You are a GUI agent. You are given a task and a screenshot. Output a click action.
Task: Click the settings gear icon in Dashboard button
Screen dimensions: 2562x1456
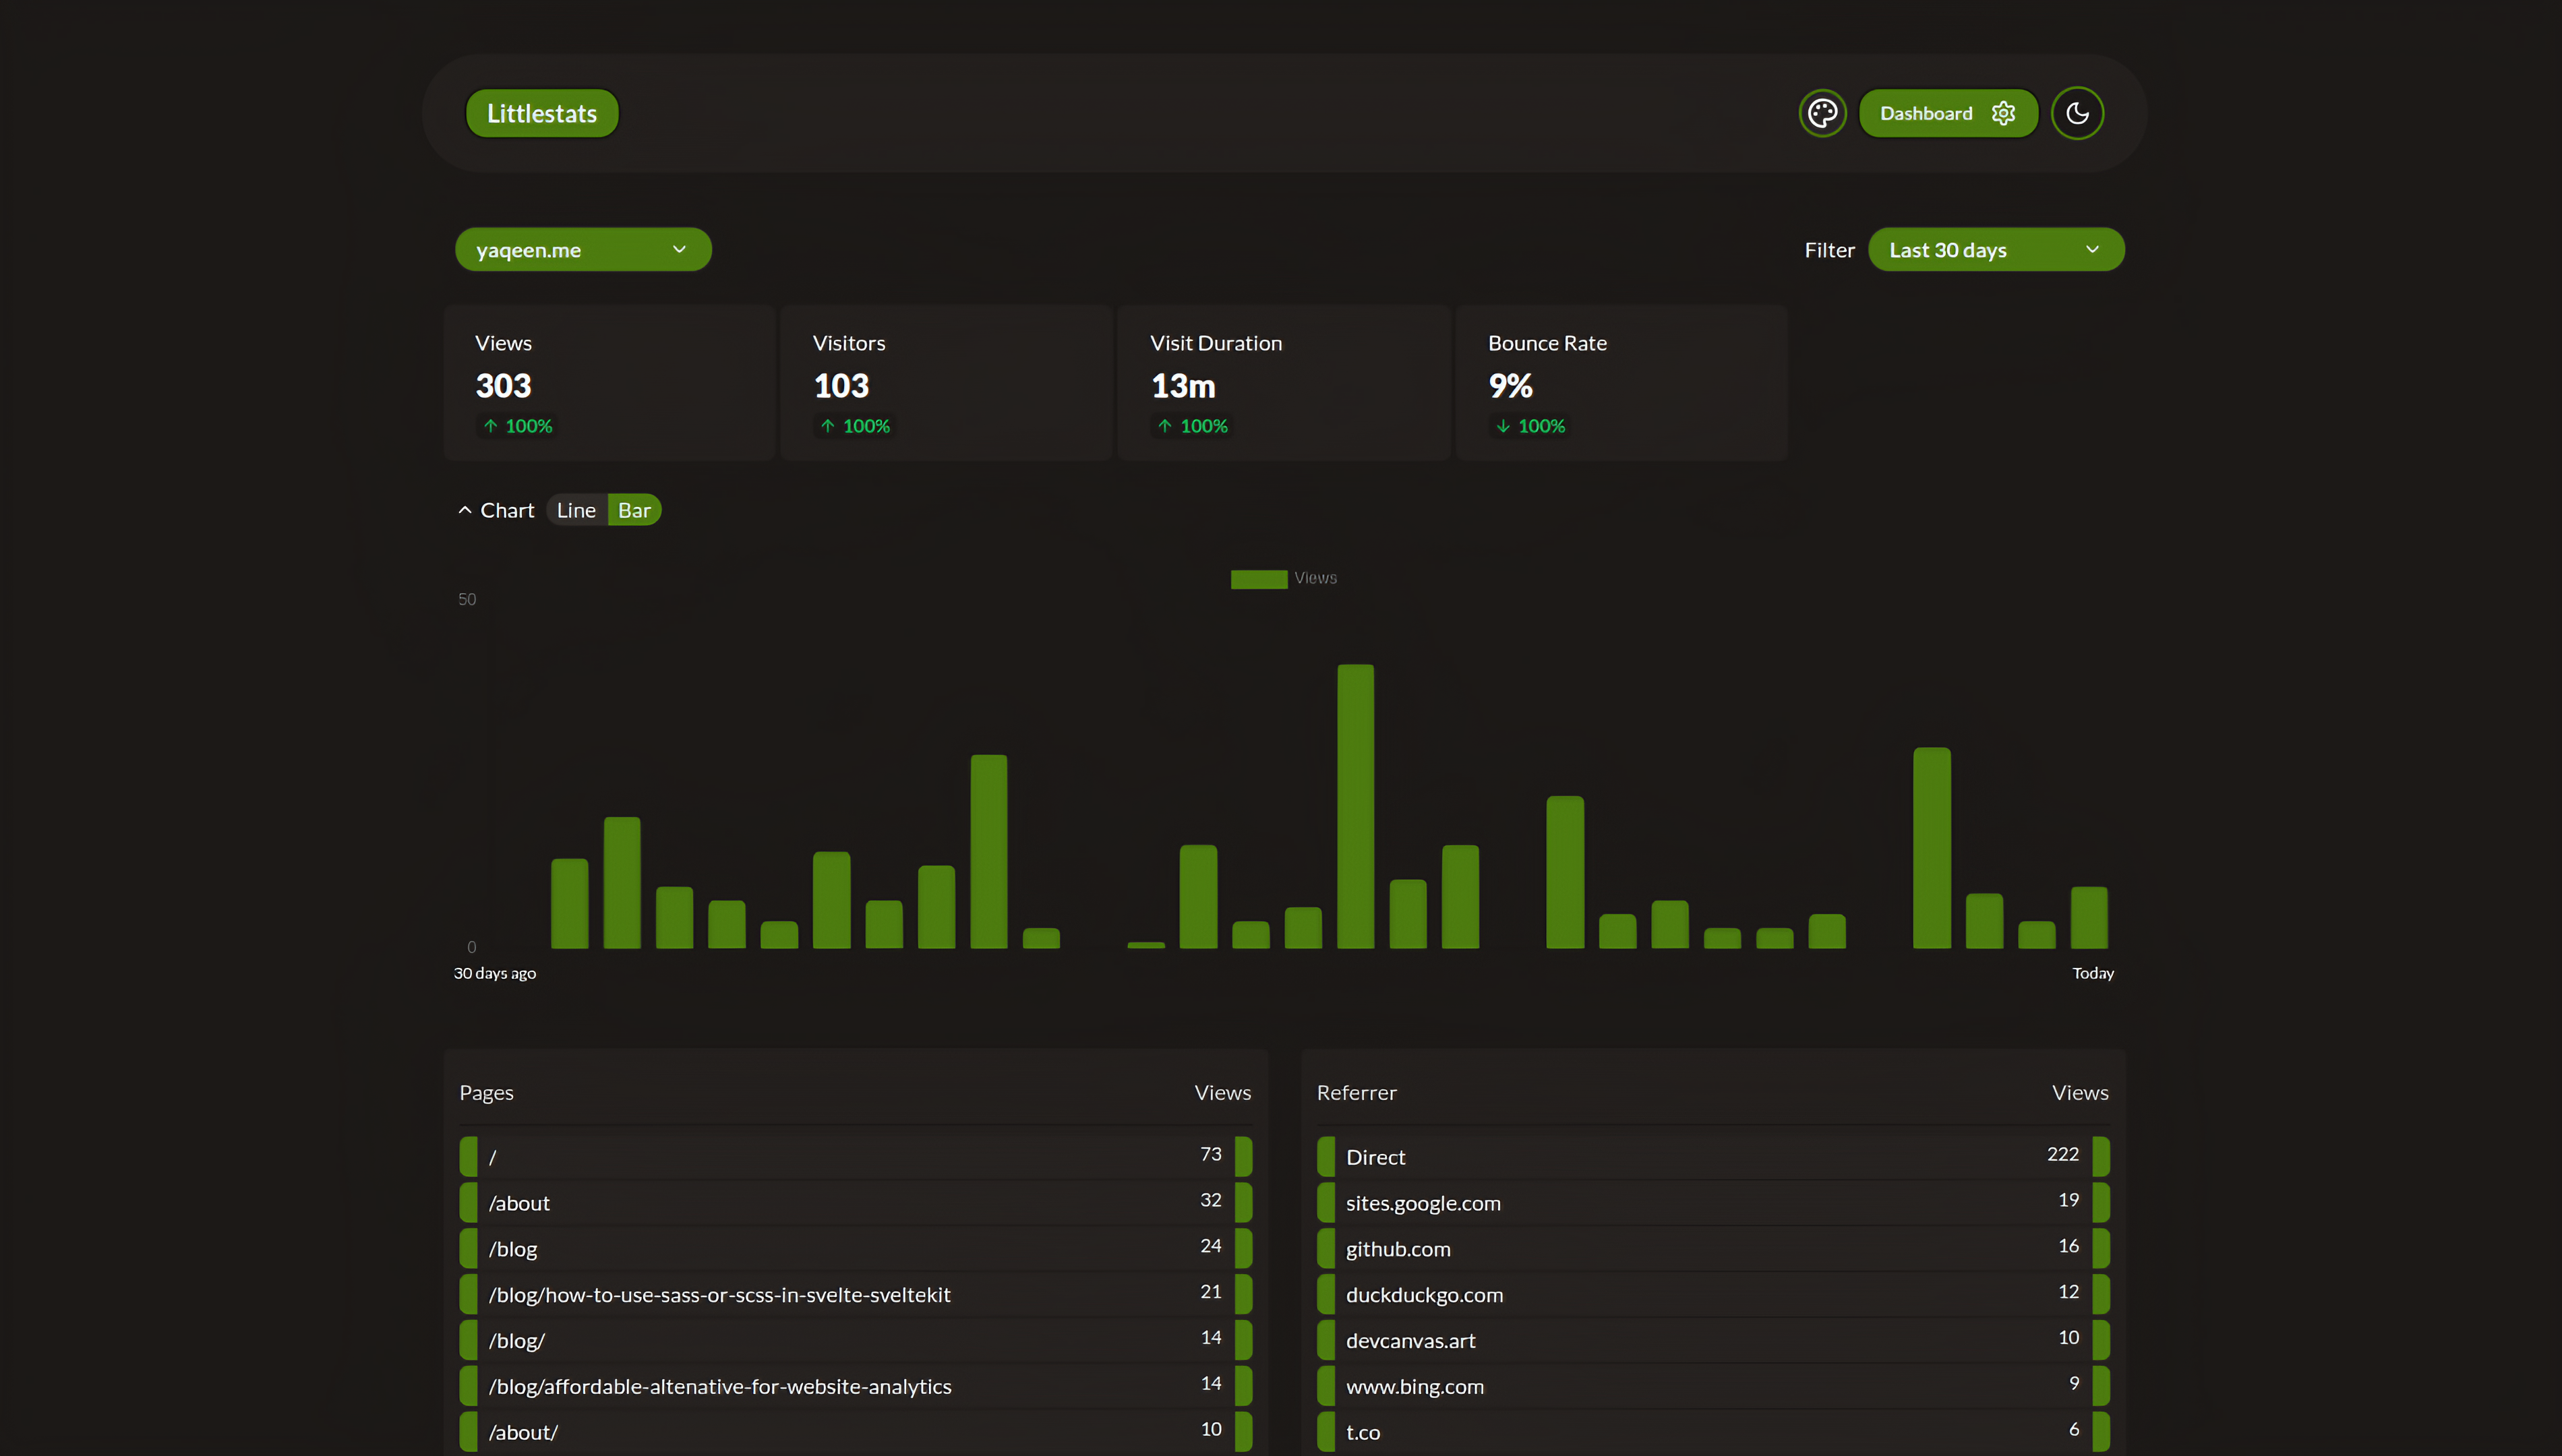point(2003,113)
